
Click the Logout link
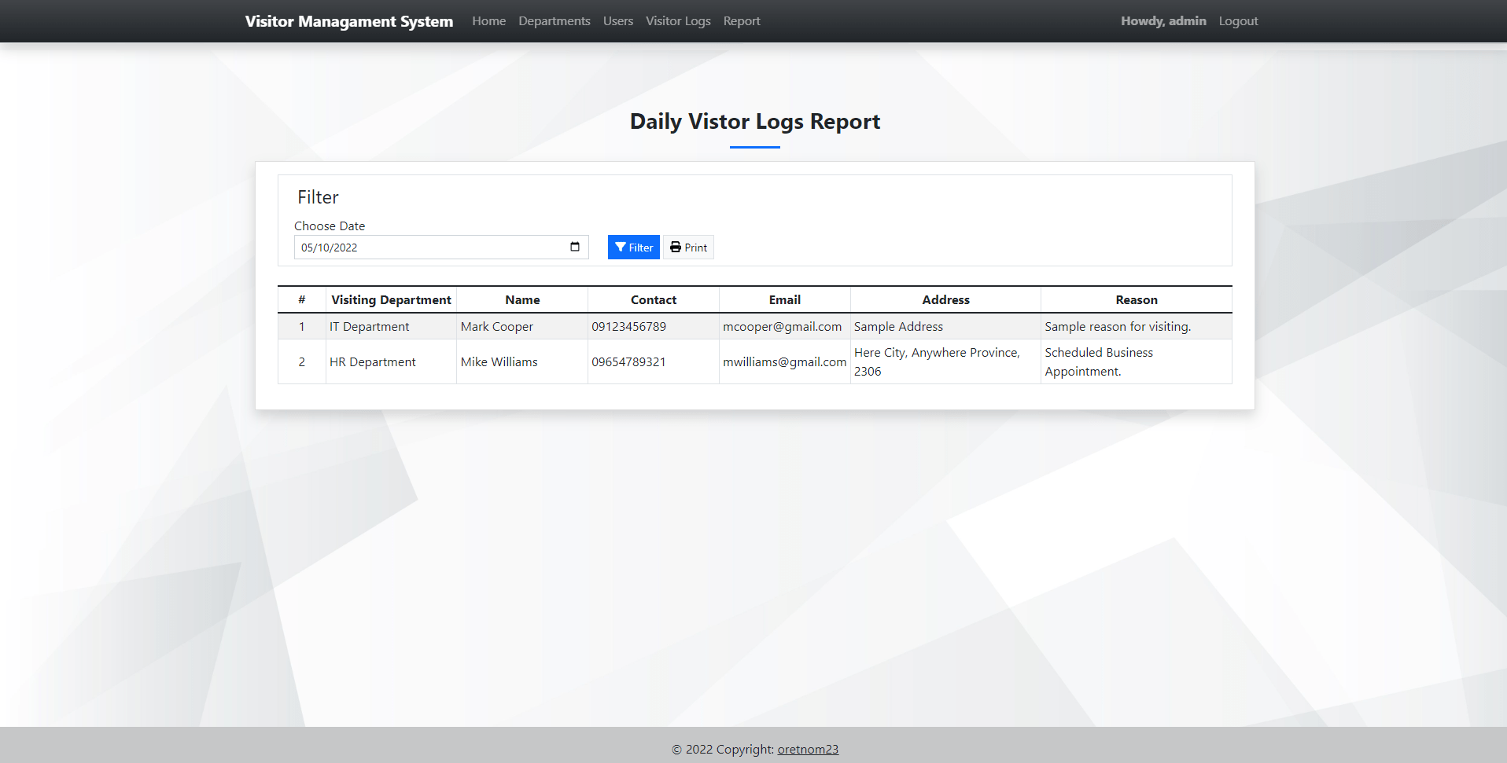tap(1238, 20)
